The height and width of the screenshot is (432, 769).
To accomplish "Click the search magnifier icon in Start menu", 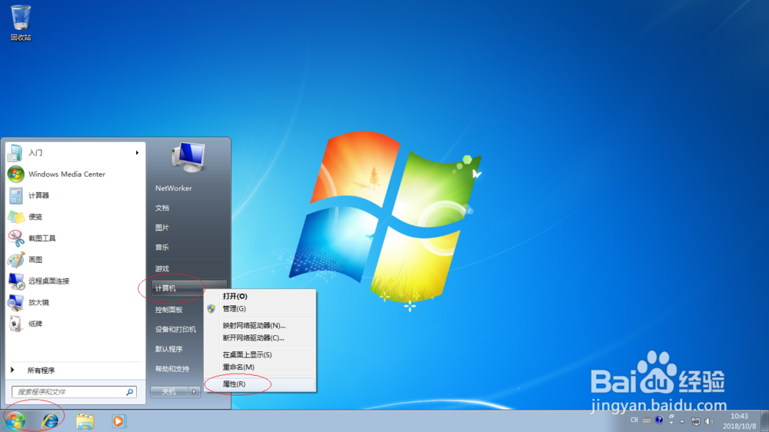I will pyautogui.click(x=129, y=392).
